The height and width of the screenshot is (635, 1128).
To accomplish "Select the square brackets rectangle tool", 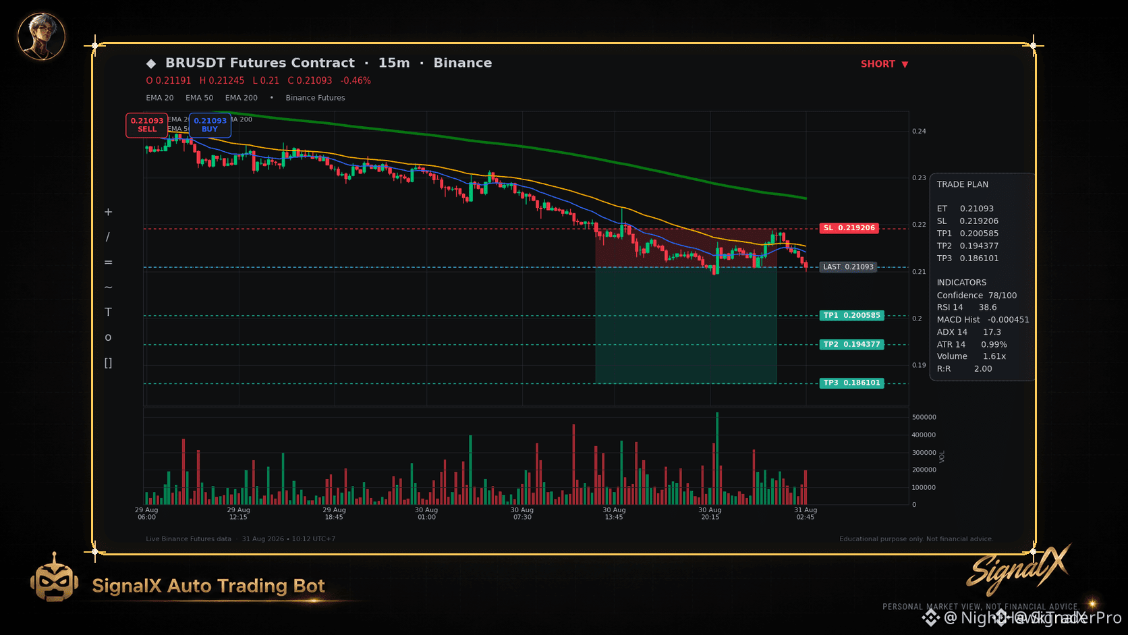I will [108, 362].
